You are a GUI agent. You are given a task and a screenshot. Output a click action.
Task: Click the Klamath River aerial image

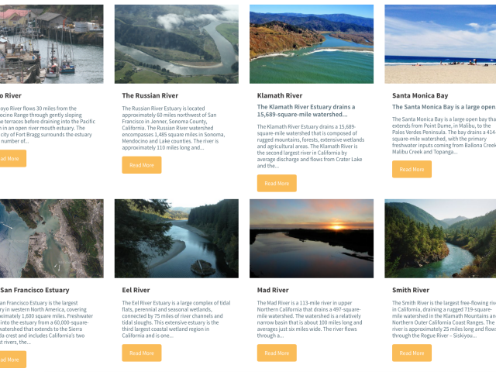pos(312,44)
